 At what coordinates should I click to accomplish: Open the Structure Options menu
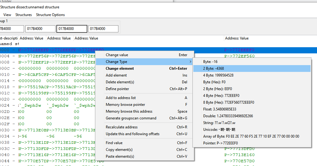50,15
